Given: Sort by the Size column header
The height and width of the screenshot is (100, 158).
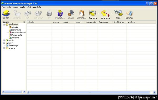Looking at the screenshot, I should 68,22.
